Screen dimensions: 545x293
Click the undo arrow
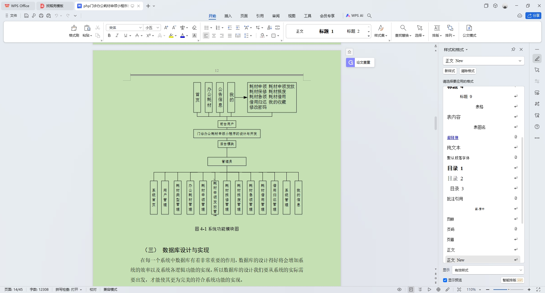[x=56, y=16]
